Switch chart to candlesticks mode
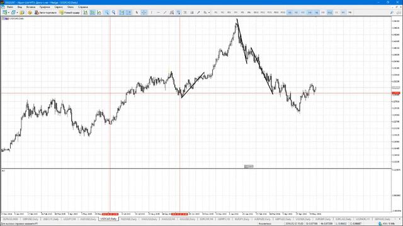Viewport: 403px width, 226px height. [93, 13]
